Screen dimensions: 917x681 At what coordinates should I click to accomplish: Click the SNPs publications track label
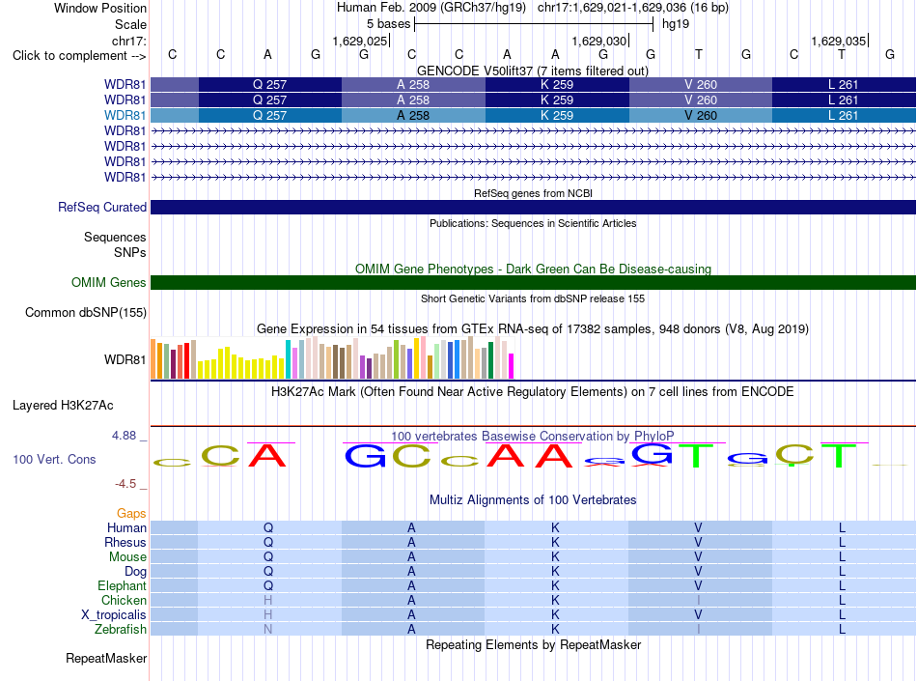pyautogui.click(x=130, y=252)
